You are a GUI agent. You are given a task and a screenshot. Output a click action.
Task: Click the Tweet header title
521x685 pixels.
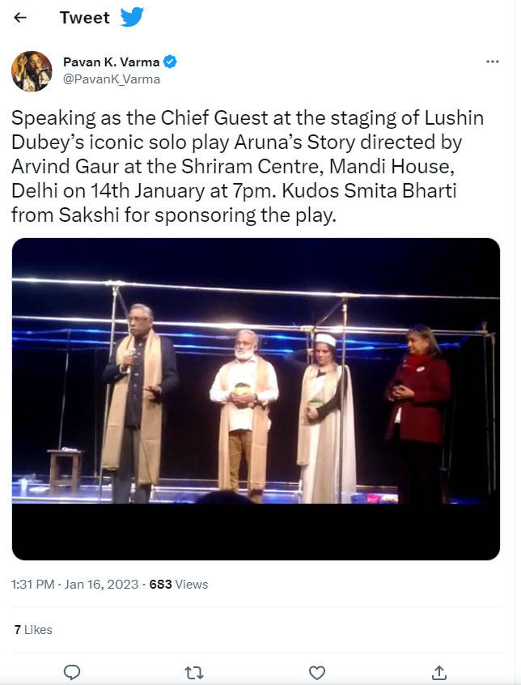tap(84, 18)
